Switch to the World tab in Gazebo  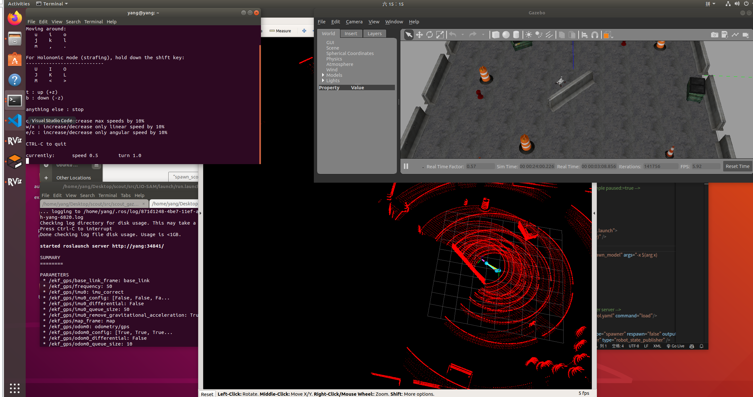328,33
